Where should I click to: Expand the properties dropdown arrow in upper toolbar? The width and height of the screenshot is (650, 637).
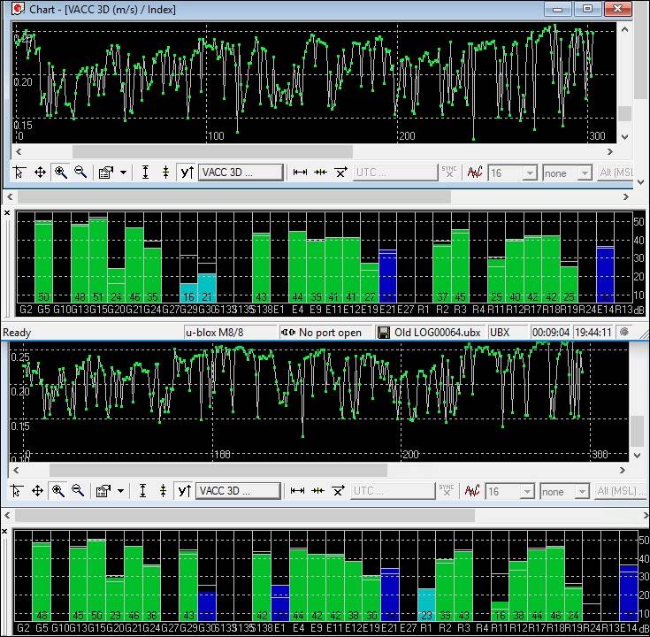pyautogui.click(x=123, y=173)
